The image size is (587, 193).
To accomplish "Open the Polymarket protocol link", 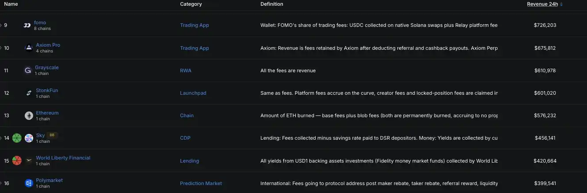I will pos(50,180).
